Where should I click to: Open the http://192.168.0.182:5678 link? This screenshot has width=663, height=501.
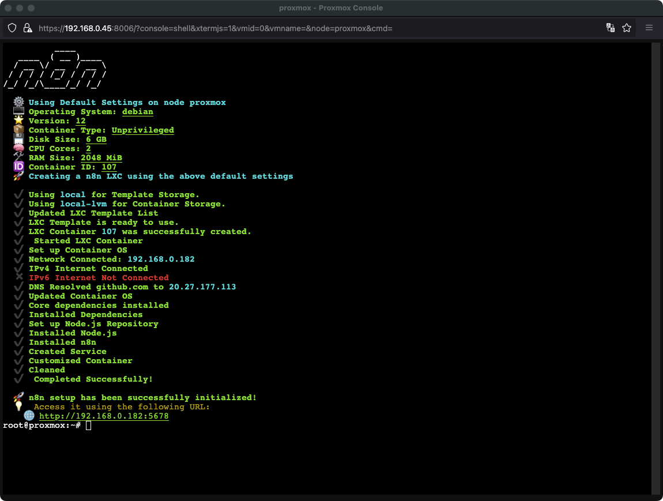click(x=104, y=416)
